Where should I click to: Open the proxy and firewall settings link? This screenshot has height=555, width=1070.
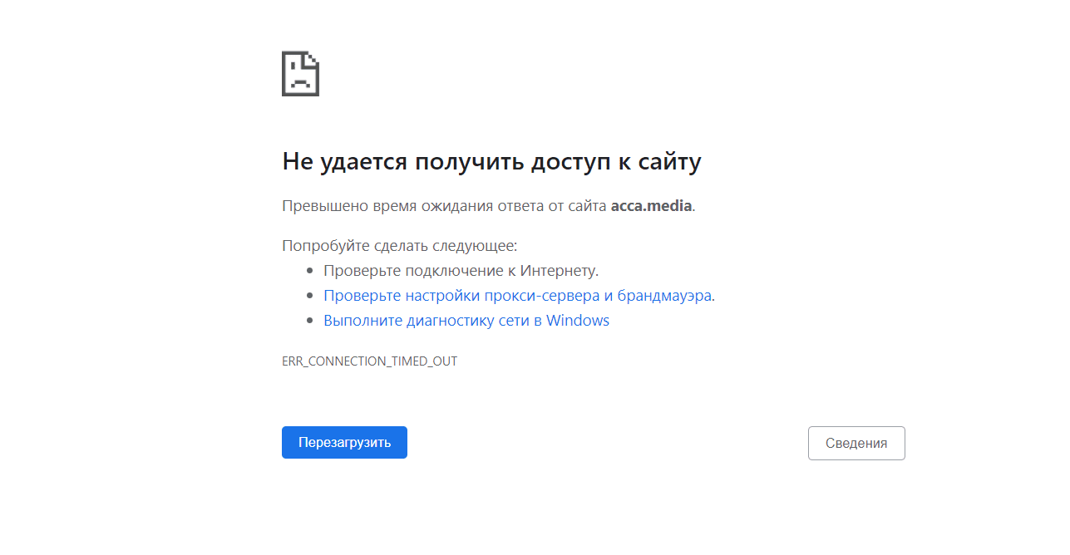(x=517, y=295)
